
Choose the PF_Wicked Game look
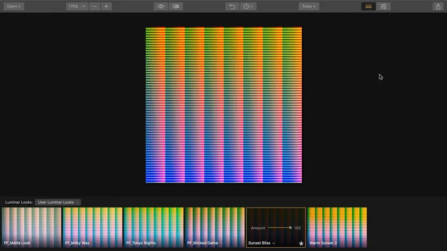point(214,227)
